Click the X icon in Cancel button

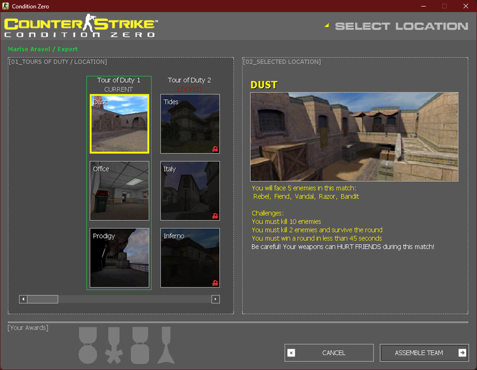pos(291,353)
